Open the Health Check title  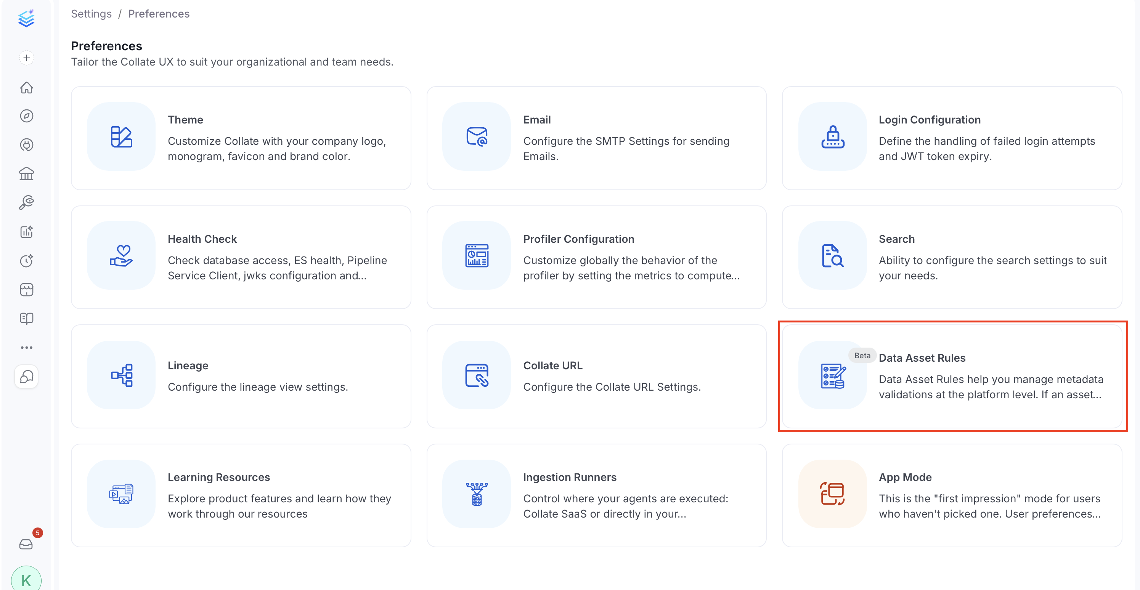[202, 239]
